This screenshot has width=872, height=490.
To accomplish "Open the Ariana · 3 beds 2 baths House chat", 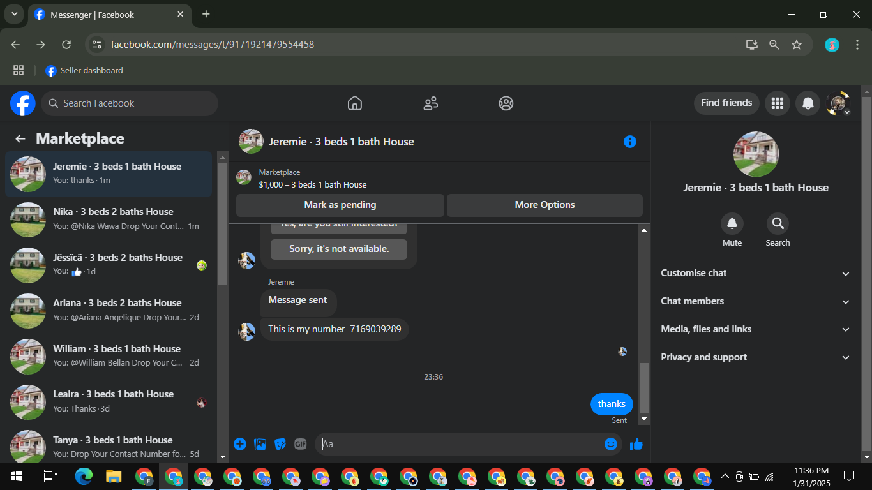I will (109, 311).
